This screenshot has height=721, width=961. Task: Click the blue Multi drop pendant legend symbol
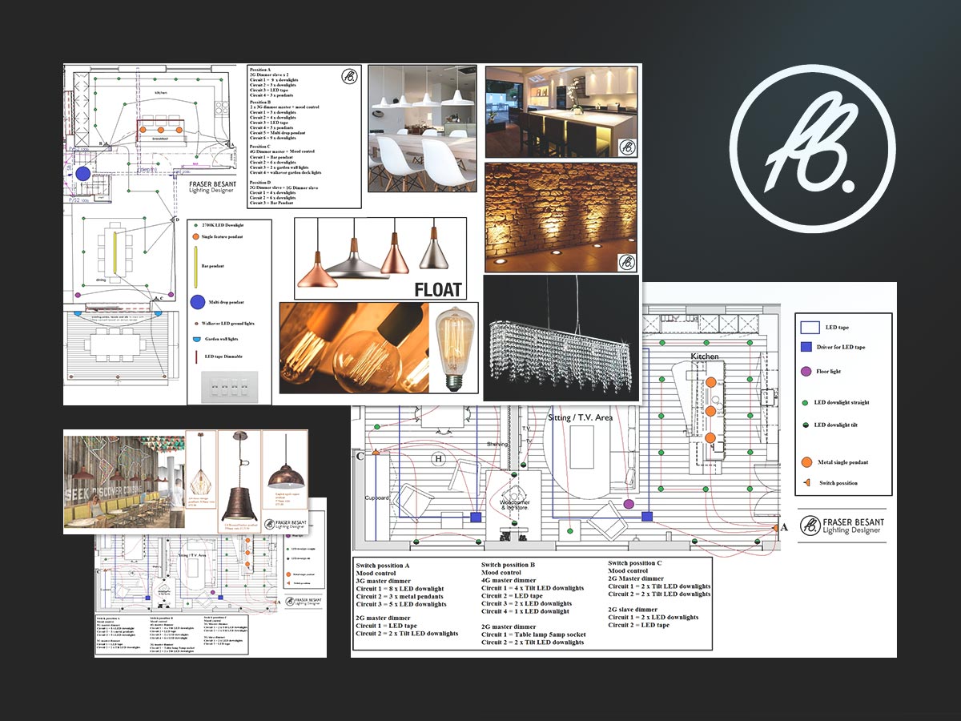(197, 303)
